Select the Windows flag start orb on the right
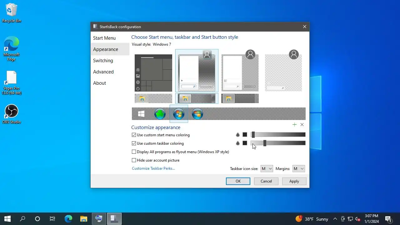The image size is (400, 225). pyautogui.click(x=197, y=114)
